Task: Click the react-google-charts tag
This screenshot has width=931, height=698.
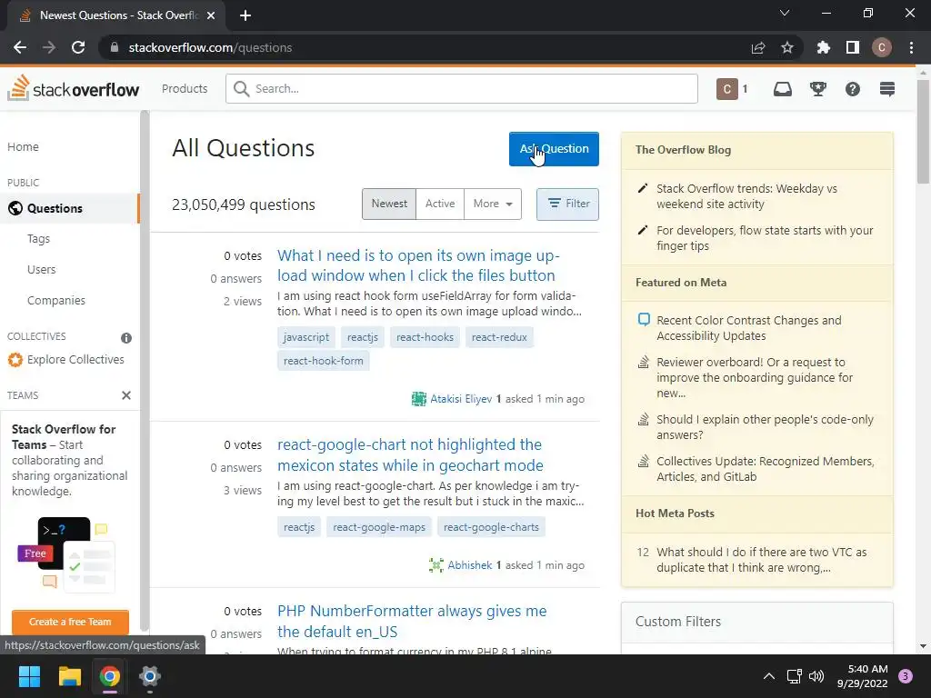Action: [491, 527]
